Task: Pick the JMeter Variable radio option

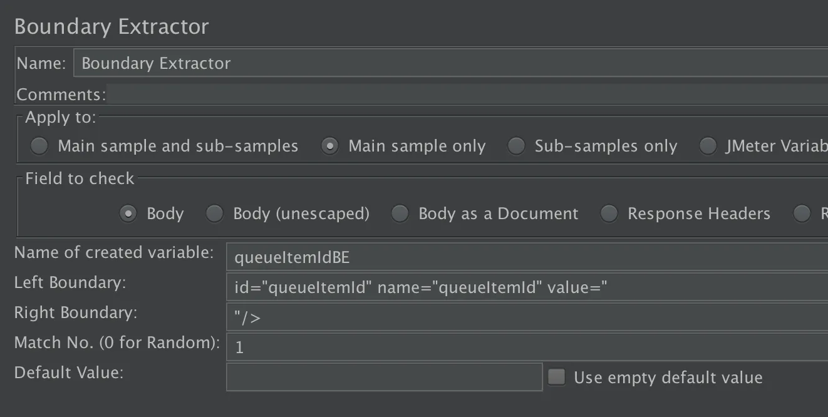Action: (708, 146)
